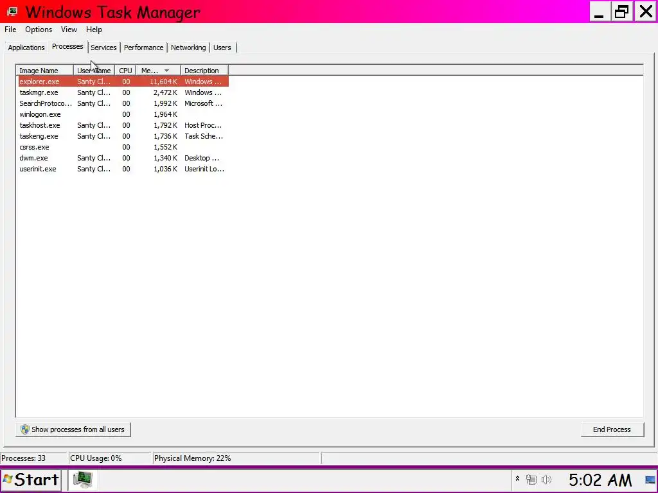Open the Start menu
The image size is (658, 493).
[x=31, y=480]
